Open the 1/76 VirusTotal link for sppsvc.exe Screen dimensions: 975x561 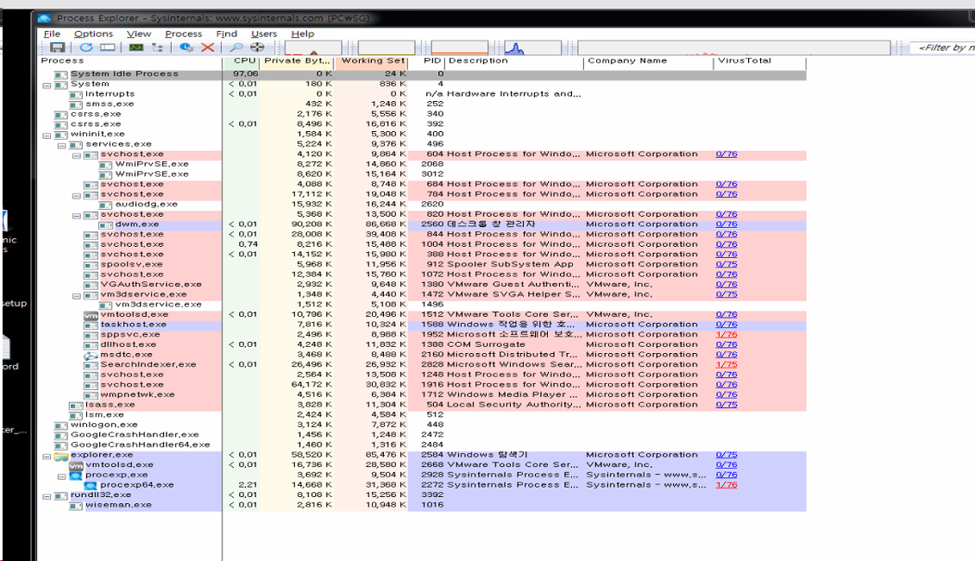[x=727, y=335]
